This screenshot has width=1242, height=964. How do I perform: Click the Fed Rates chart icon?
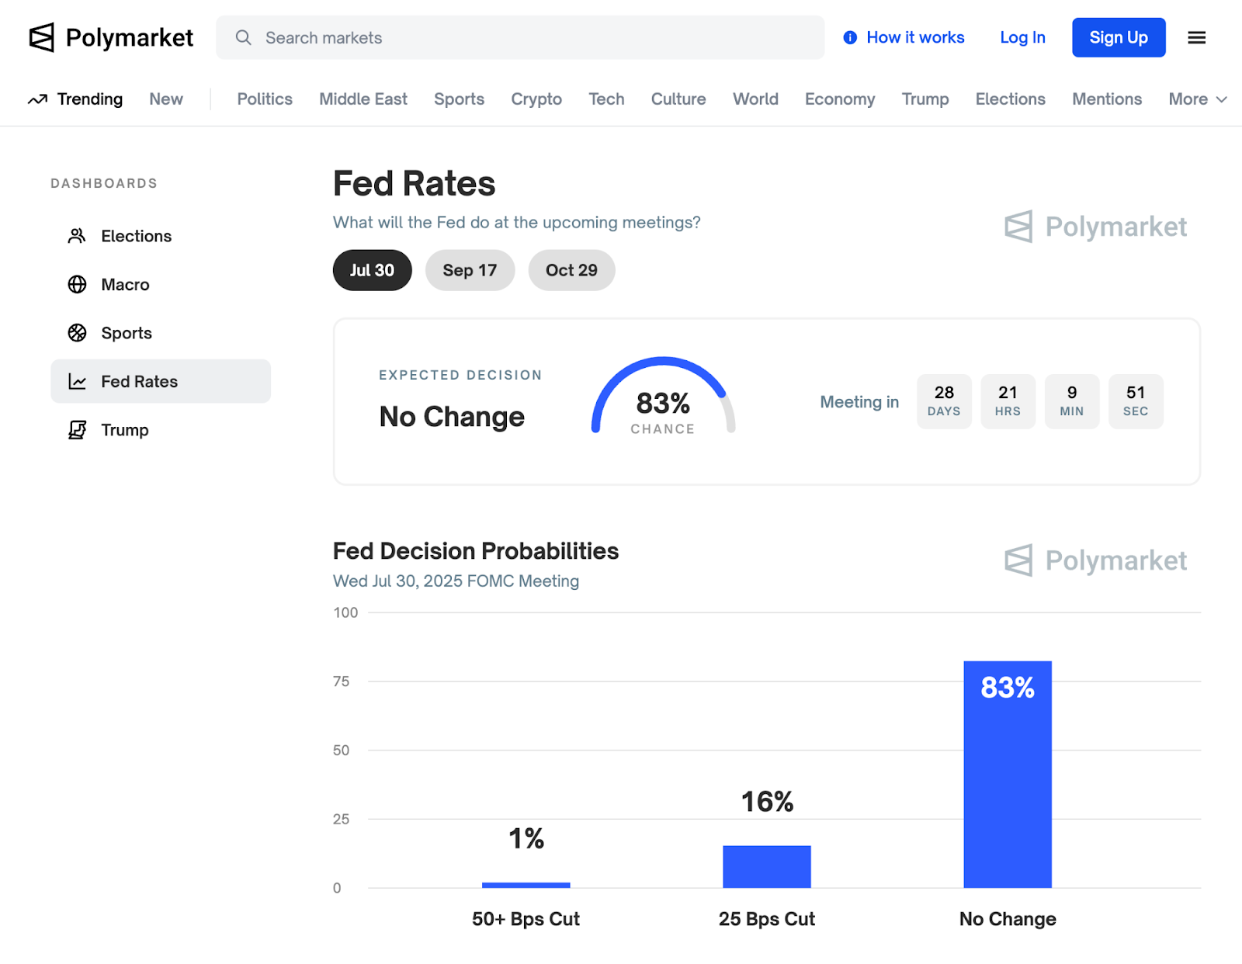click(x=77, y=382)
